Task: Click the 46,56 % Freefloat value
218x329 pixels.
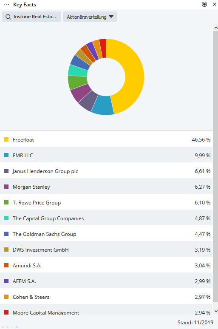Action: click(x=201, y=140)
